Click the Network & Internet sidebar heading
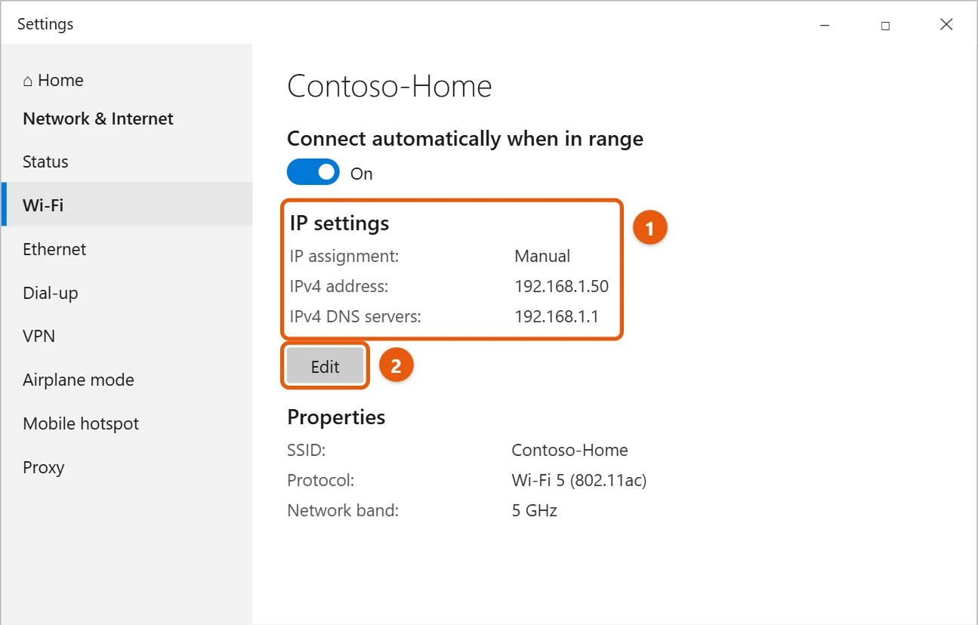 (98, 119)
